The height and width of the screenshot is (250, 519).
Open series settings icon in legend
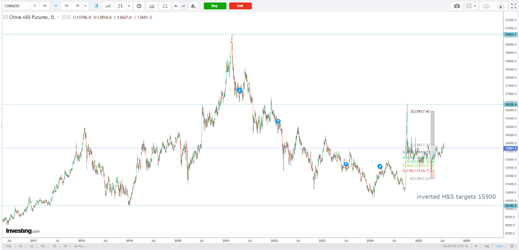tap(69, 18)
